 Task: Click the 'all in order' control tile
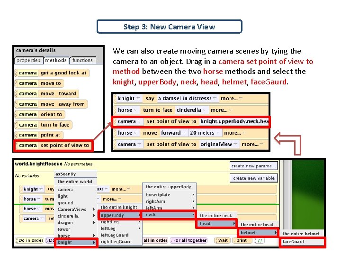tap(155, 240)
